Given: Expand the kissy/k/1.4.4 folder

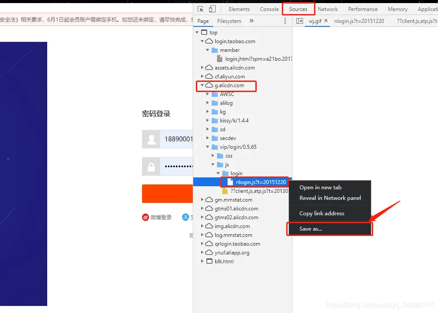Looking at the screenshot, I should [x=207, y=121].
